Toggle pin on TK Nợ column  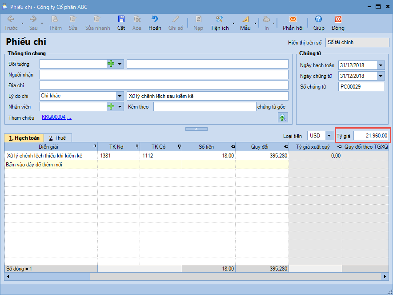click(x=136, y=147)
